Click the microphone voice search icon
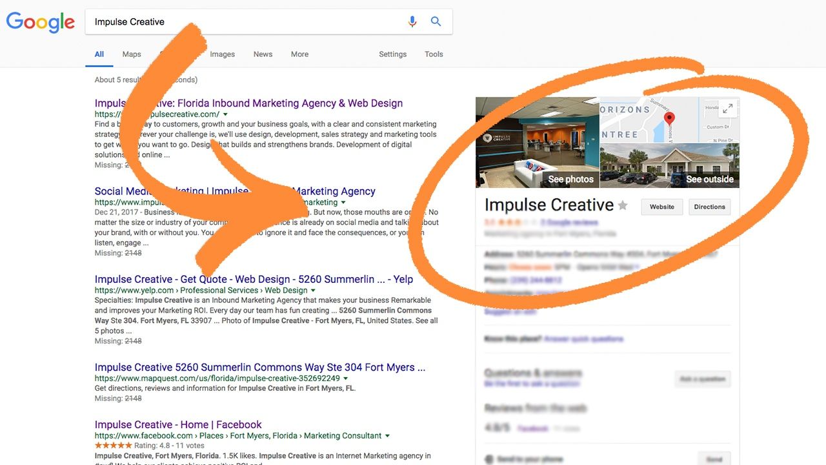The image size is (826, 465). 412,22
